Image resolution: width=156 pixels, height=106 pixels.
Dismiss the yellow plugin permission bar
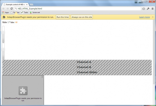tap(153, 17)
